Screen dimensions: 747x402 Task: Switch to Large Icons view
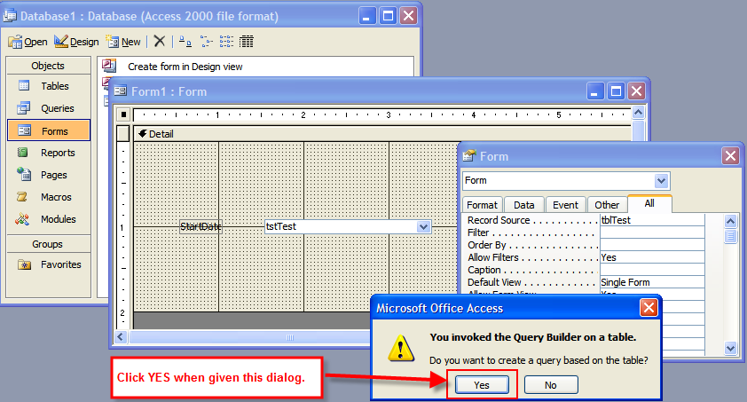click(185, 42)
